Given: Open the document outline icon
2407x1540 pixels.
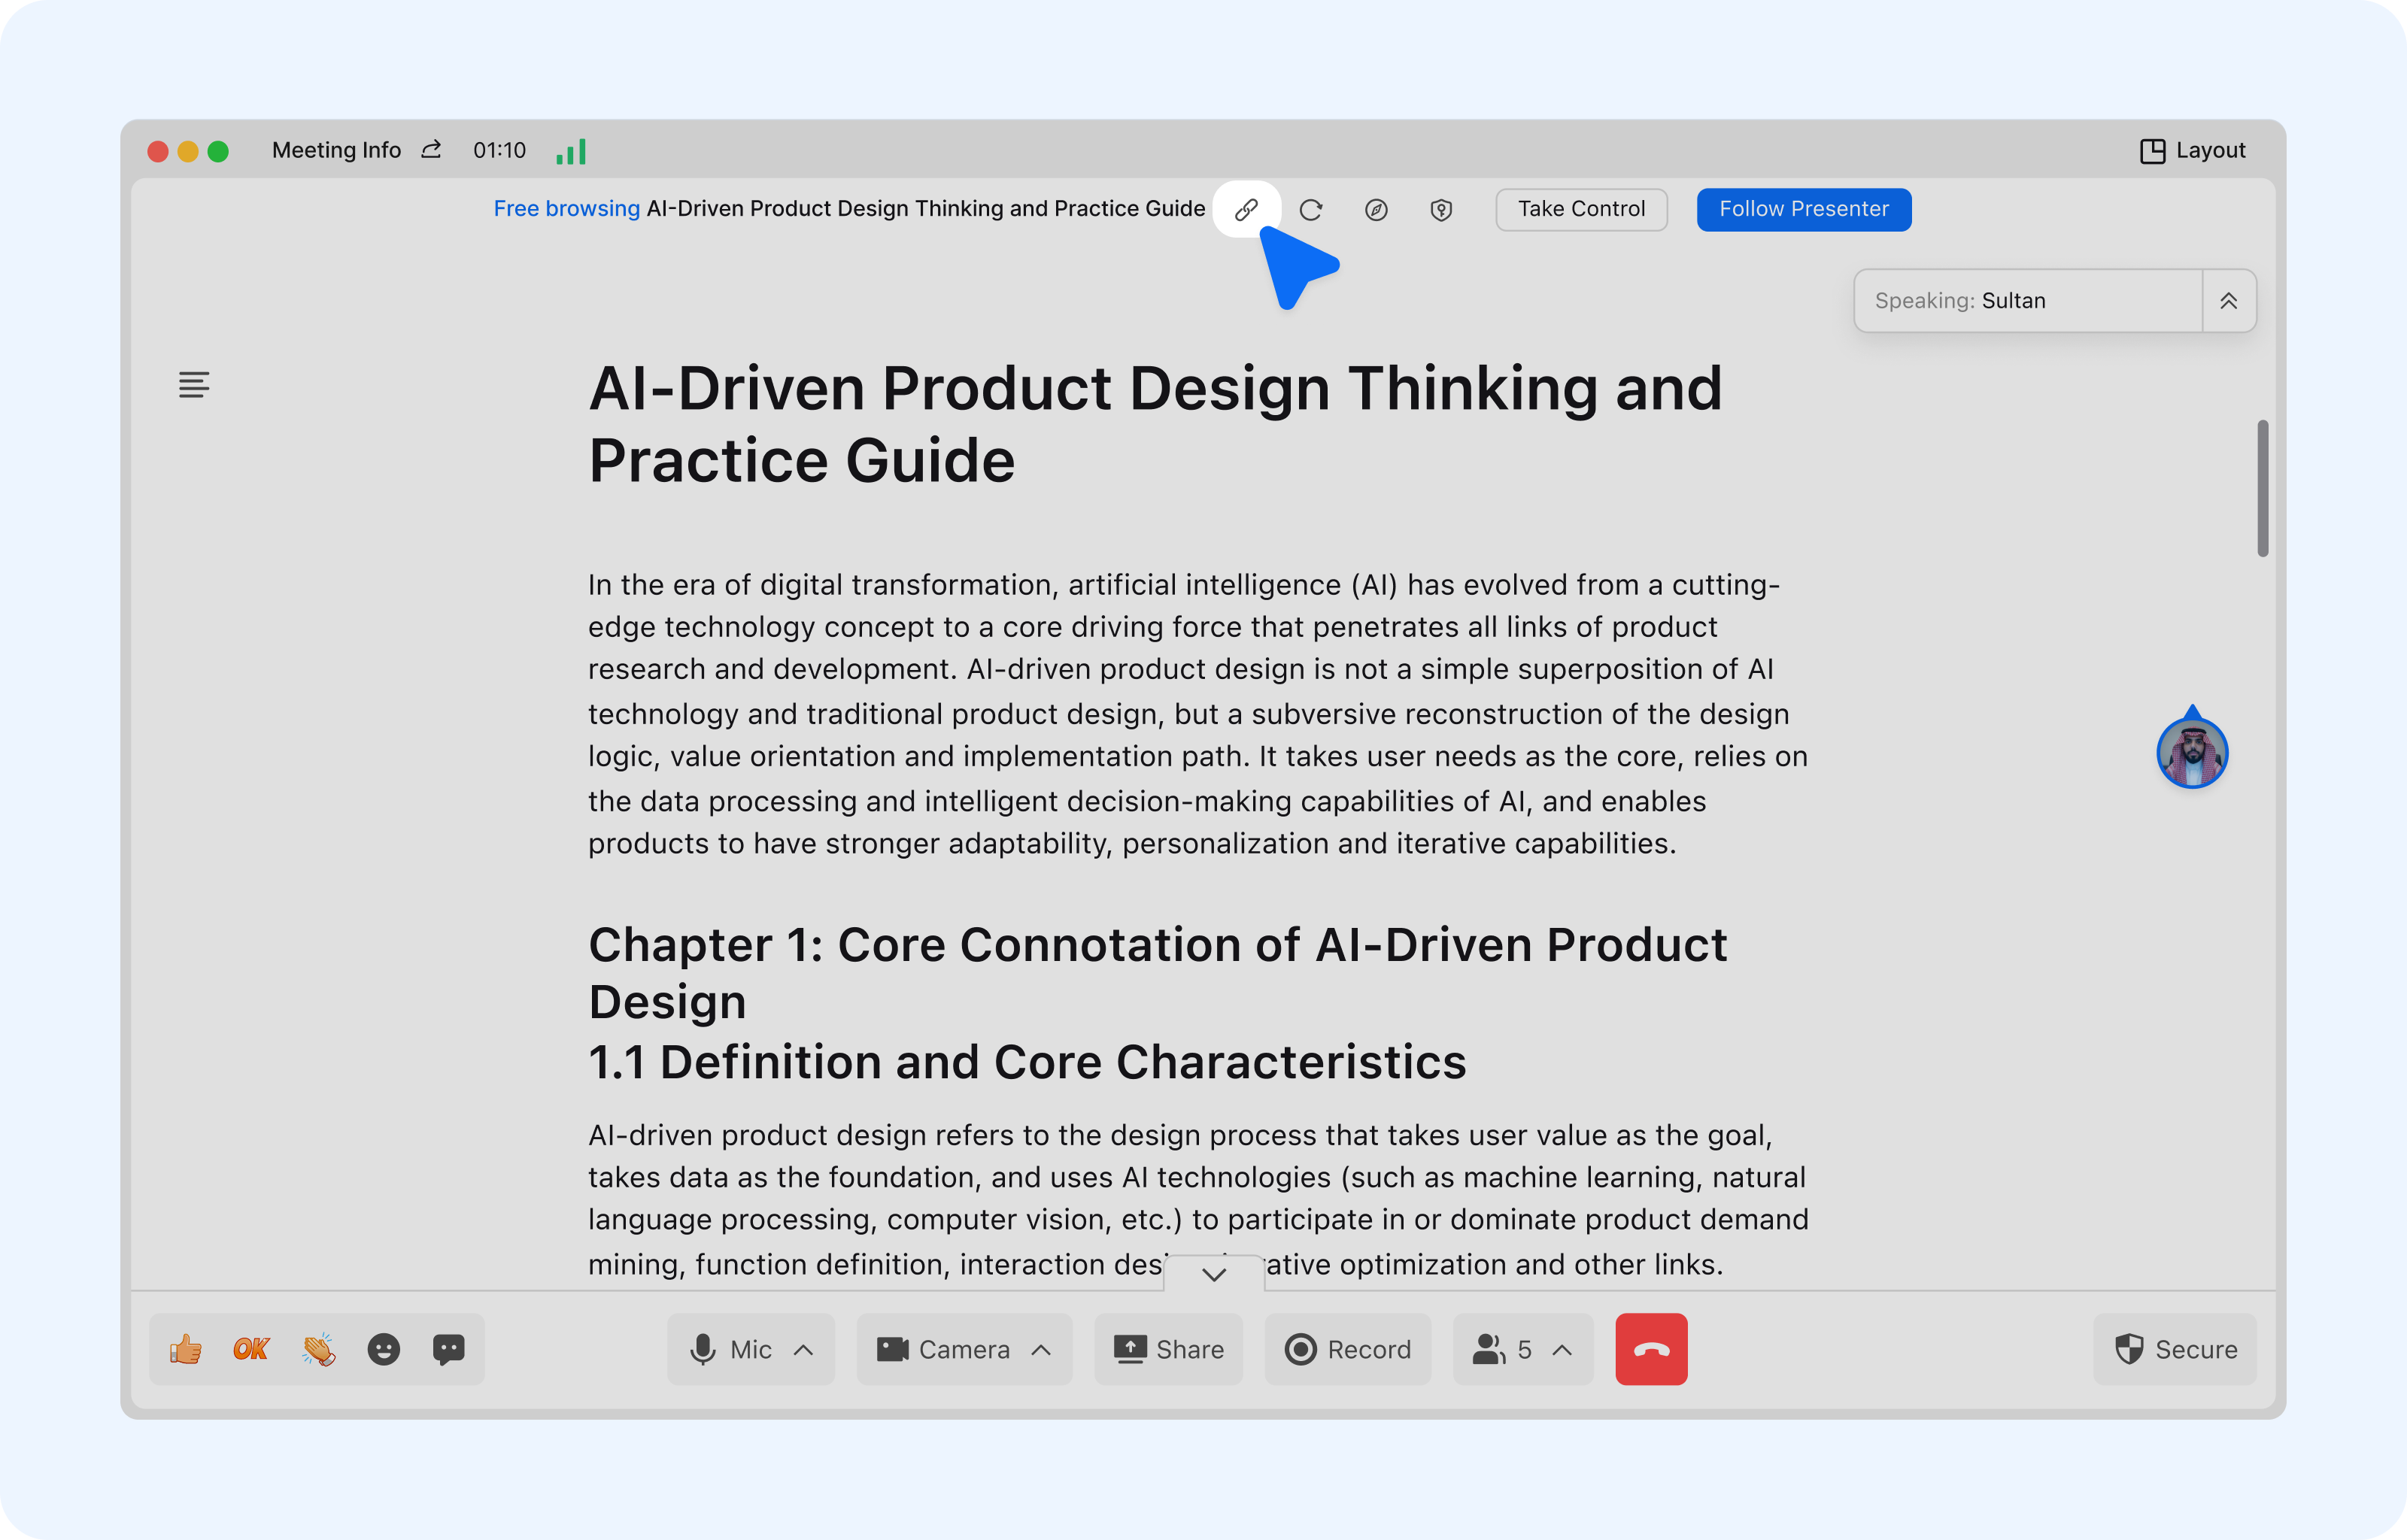Looking at the screenshot, I should point(194,384).
